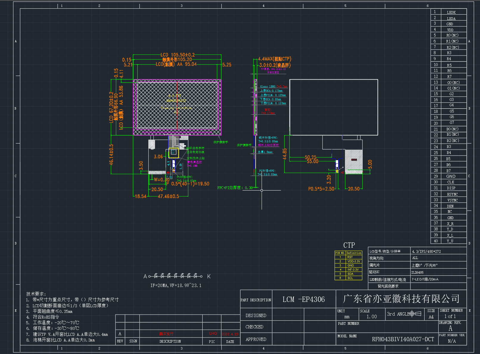This screenshot has height=354, width=480.
Task: Select the VDD-3.3V cell in CTP table
Action: click(354, 261)
